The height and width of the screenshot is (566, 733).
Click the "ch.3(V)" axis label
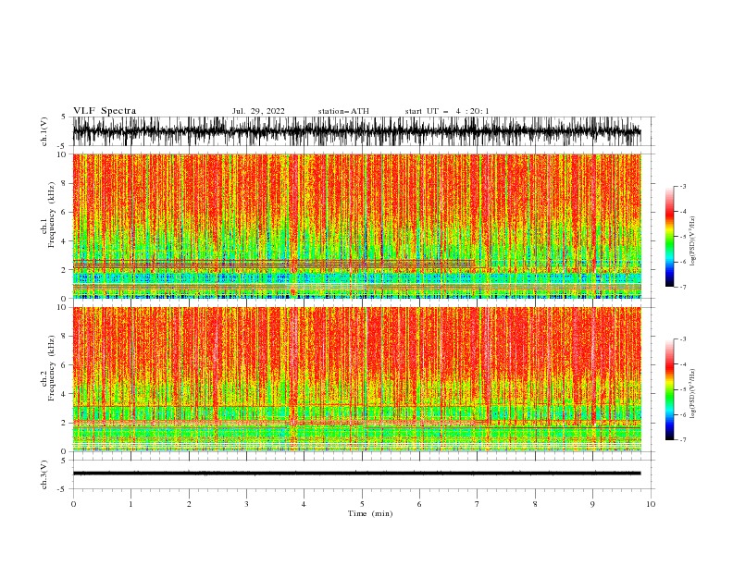(x=44, y=474)
